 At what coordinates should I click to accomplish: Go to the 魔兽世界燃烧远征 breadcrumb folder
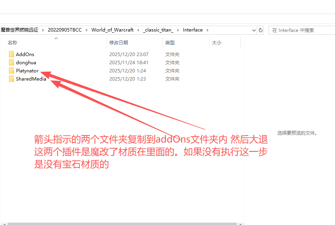[x=20, y=30]
